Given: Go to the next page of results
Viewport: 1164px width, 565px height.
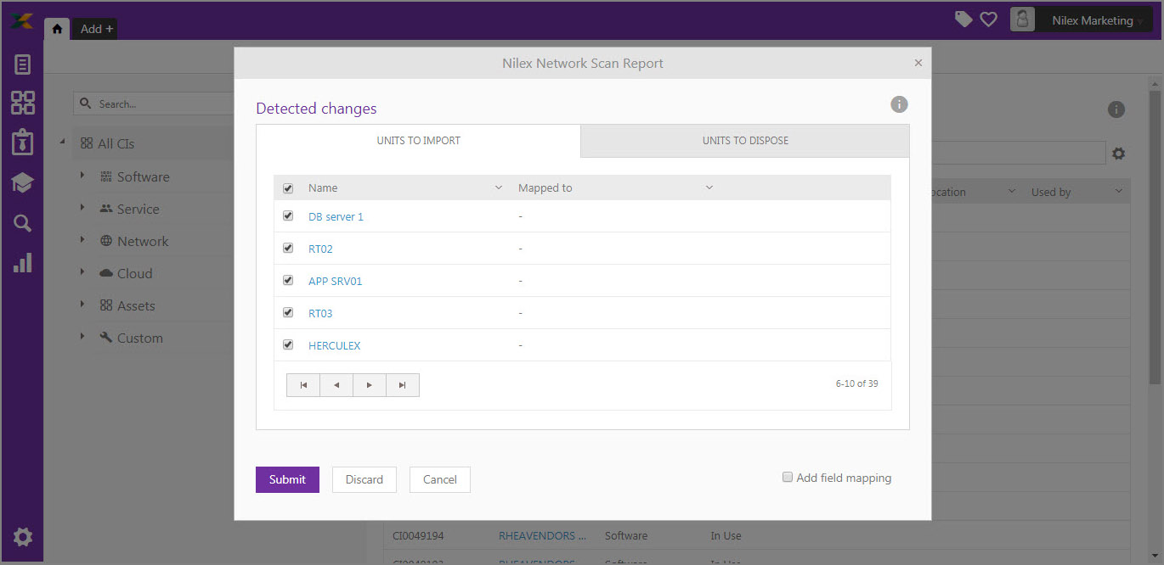Looking at the screenshot, I should (370, 385).
